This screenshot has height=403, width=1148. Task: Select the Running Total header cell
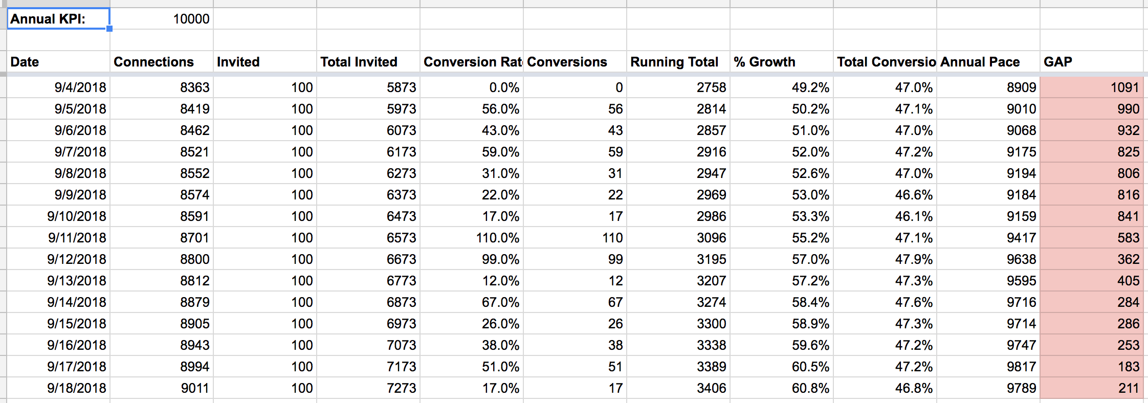point(678,61)
